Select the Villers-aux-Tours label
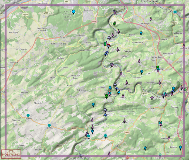Image resolution: width=189 pixels, height=160 pixels. tap(75, 77)
